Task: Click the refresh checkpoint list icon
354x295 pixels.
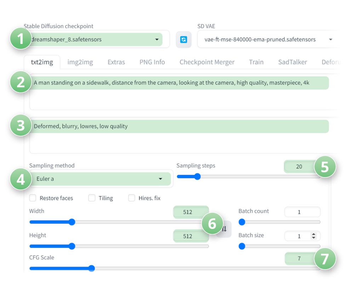Action: (183, 40)
